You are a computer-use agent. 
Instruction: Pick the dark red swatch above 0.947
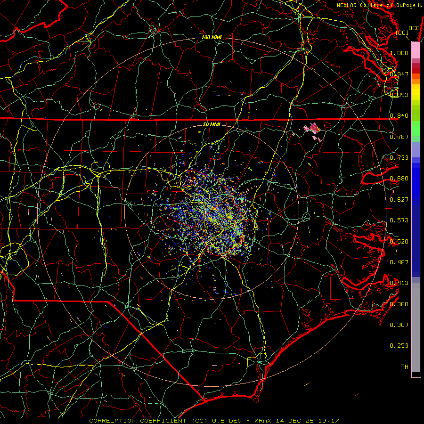(416, 70)
